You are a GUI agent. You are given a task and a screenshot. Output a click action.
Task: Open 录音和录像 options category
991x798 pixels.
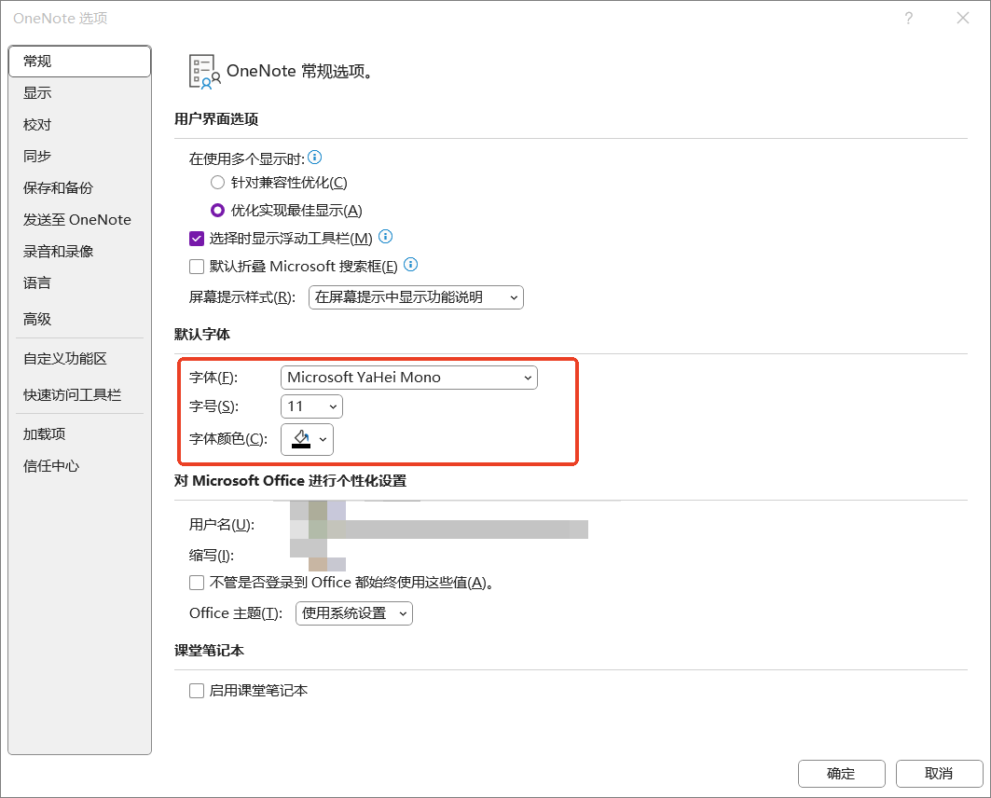click(79, 251)
